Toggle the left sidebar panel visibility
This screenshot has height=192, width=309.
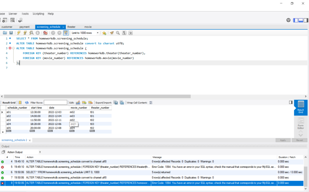coord(295,20)
